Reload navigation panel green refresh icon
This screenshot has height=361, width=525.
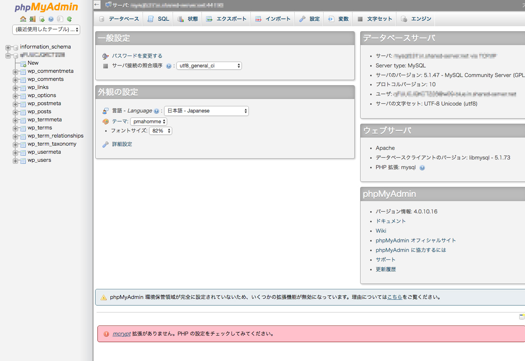tap(69, 19)
